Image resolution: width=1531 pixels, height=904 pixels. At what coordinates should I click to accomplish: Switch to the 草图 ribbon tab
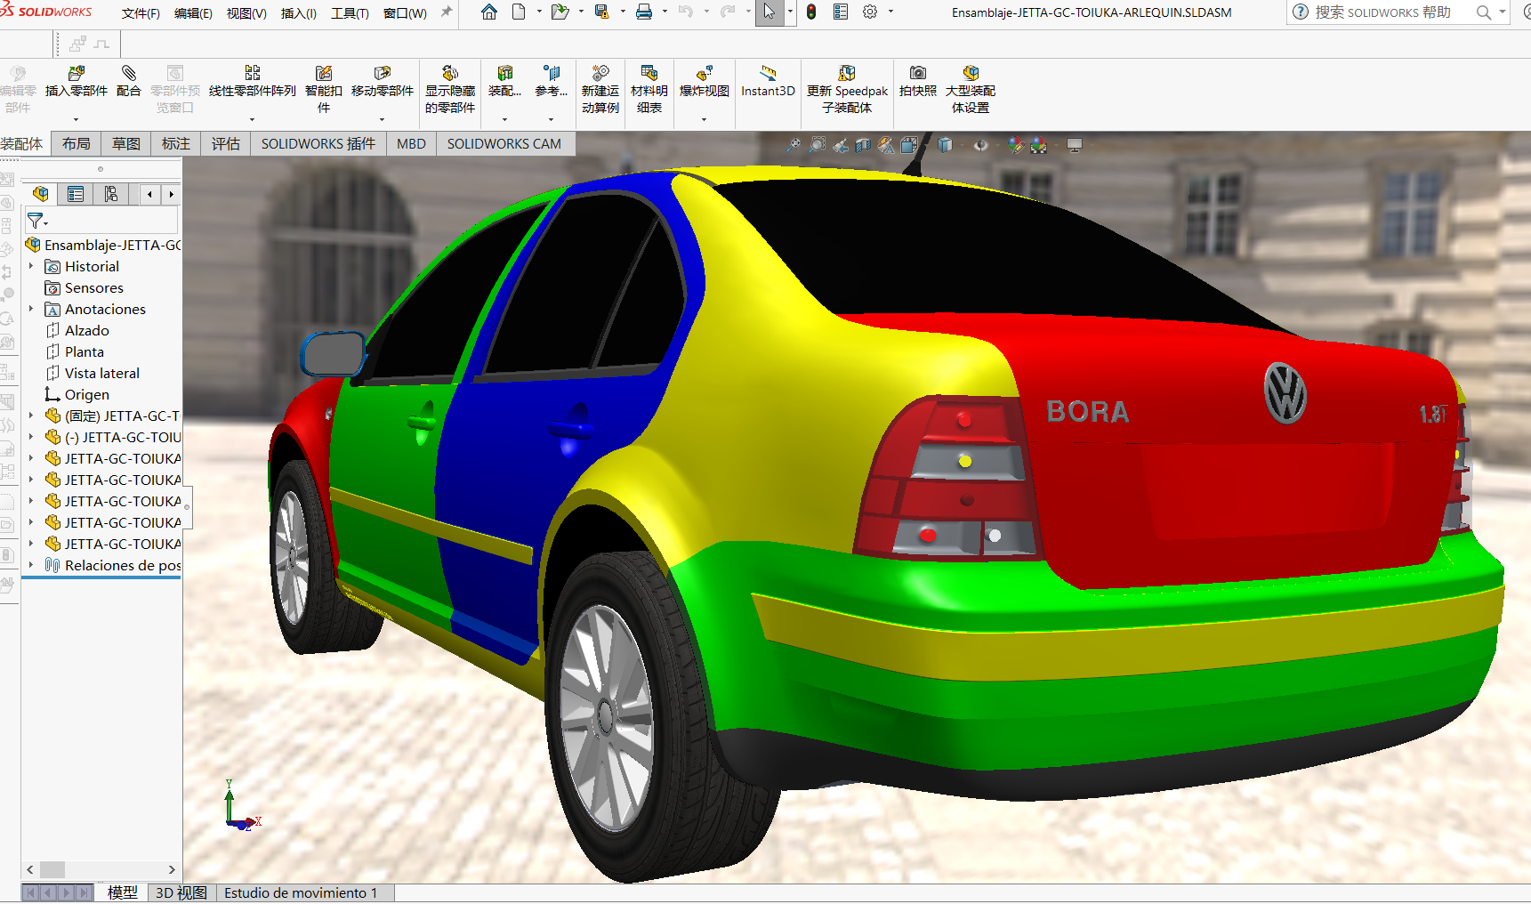126,143
